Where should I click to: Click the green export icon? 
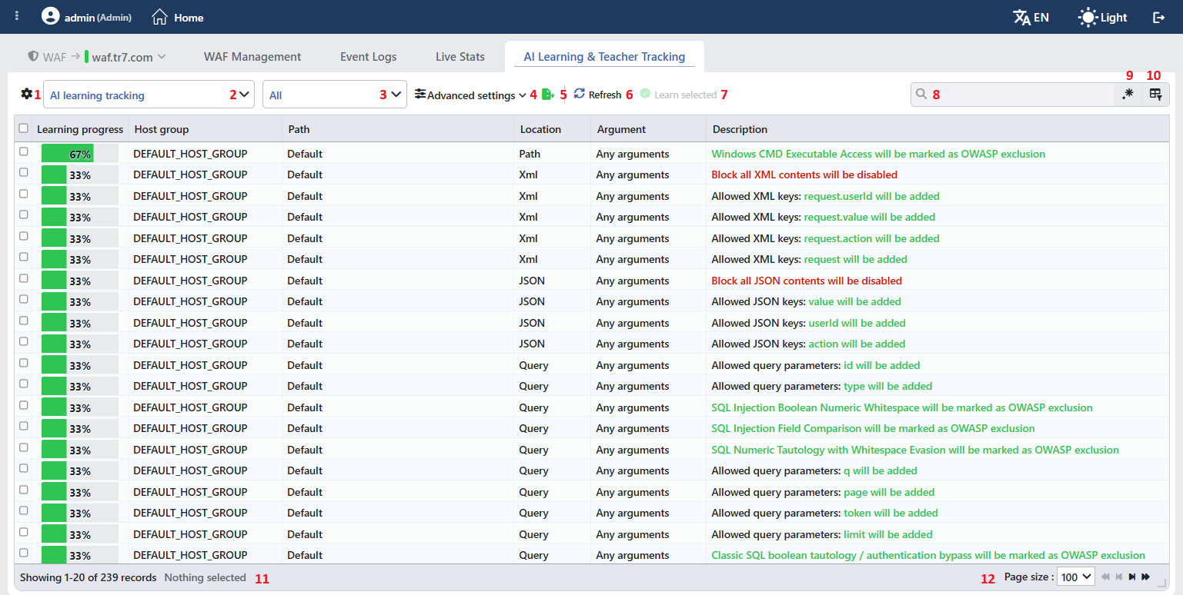click(x=548, y=95)
